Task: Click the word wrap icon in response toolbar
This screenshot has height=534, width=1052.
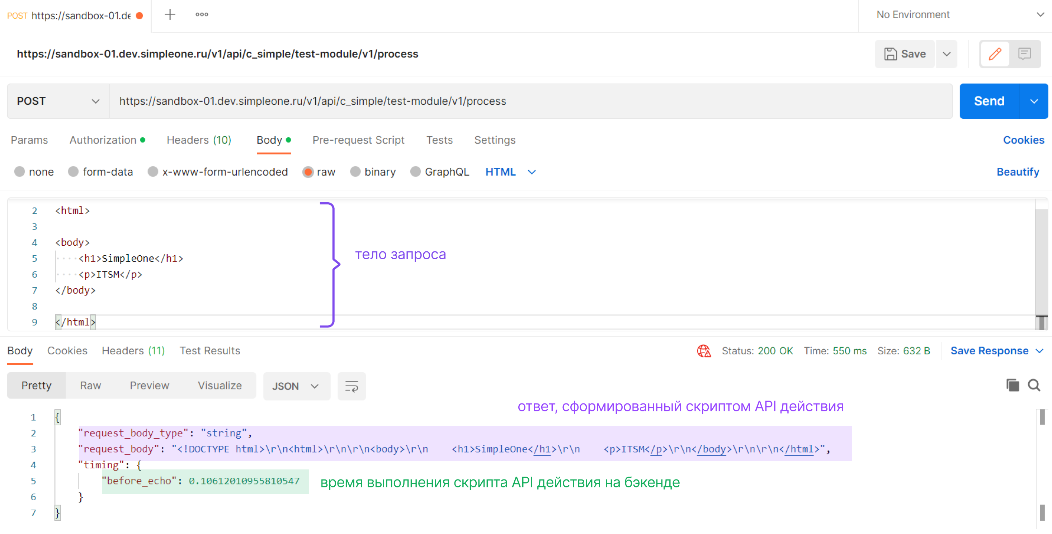Action: tap(351, 386)
